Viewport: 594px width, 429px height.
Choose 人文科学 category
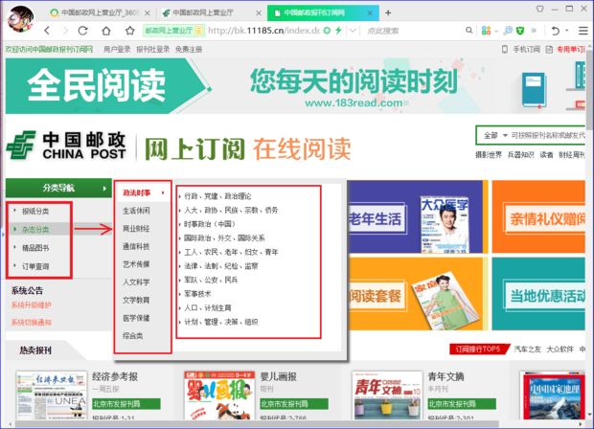136,282
